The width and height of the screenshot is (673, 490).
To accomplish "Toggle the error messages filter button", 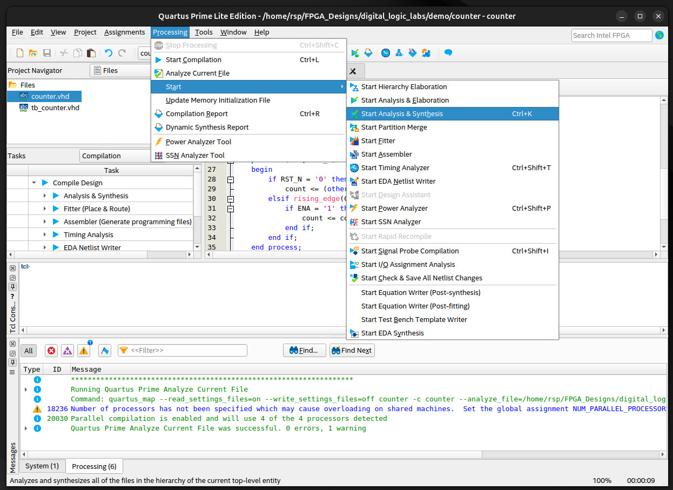I will pos(51,351).
